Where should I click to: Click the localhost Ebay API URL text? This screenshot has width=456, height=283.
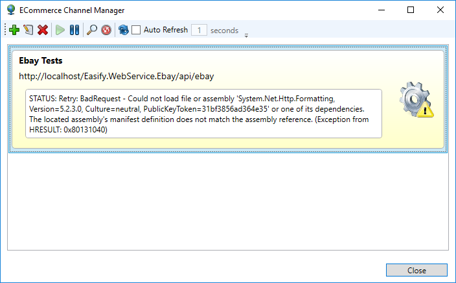(117, 77)
